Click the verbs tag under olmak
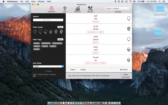The image size is (168, 105). point(101,32)
